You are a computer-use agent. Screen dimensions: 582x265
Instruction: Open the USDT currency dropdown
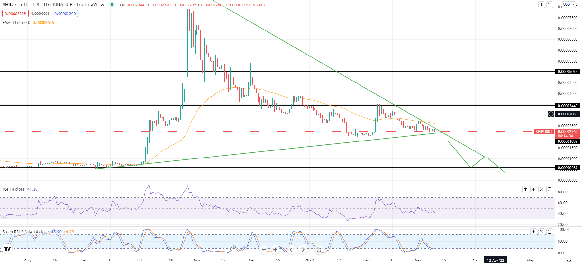click(x=569, y=4)
